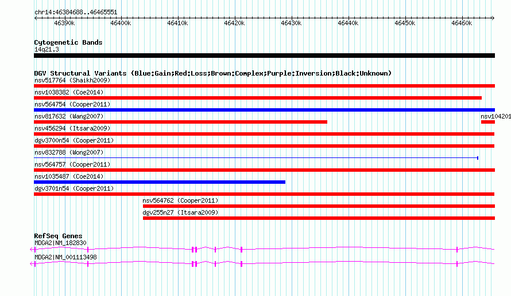Click the short red nsv104201 bar
The image size is (511, 296).
(488, 122)
